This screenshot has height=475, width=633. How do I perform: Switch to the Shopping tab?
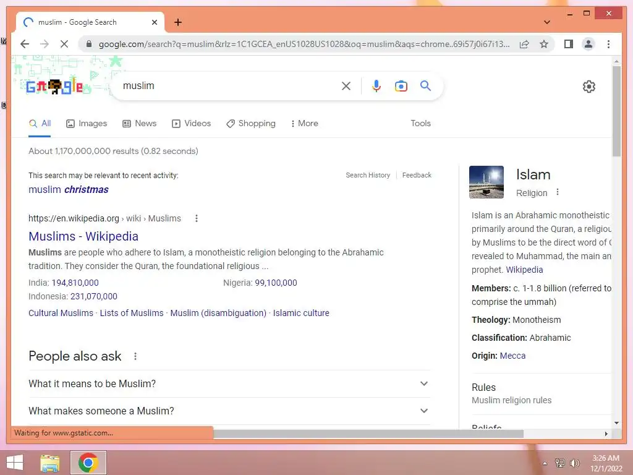pyautogui.click(x=251, y=124)
